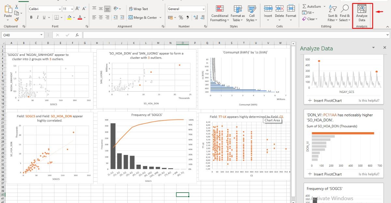The image size is (391, 203).
Task: Click the Format cells button
Action: click(291, 13)
